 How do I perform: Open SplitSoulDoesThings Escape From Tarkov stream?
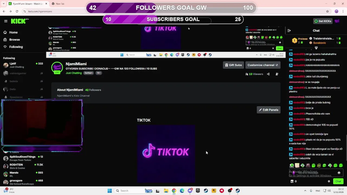coord(23,158)
